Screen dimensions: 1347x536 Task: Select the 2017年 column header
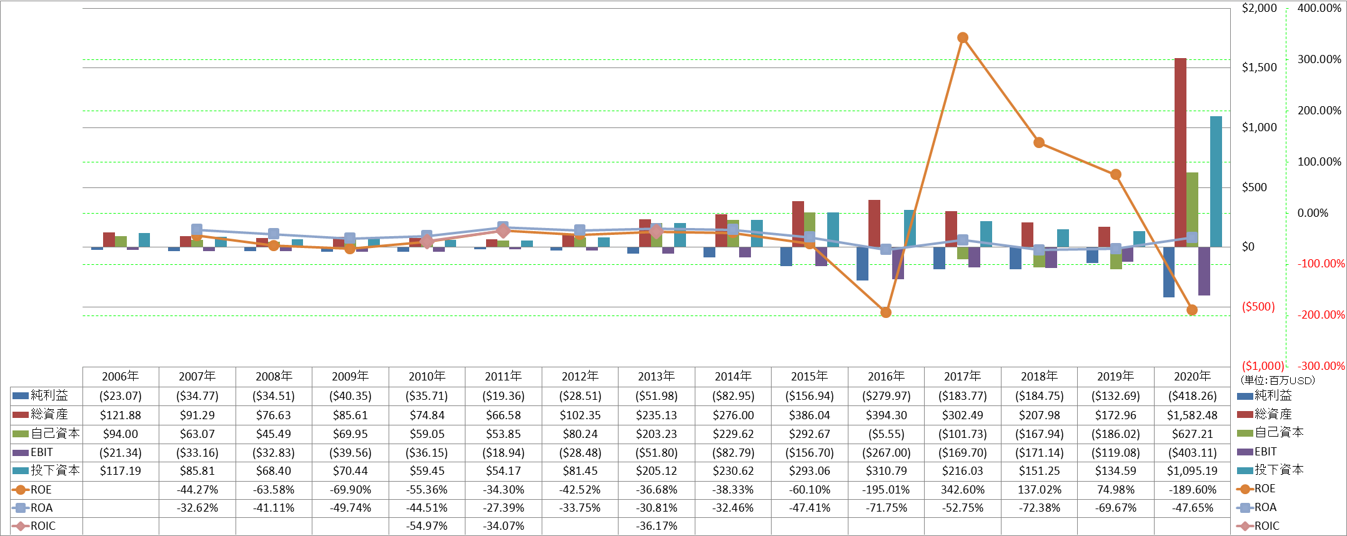(x=963, y=377)
